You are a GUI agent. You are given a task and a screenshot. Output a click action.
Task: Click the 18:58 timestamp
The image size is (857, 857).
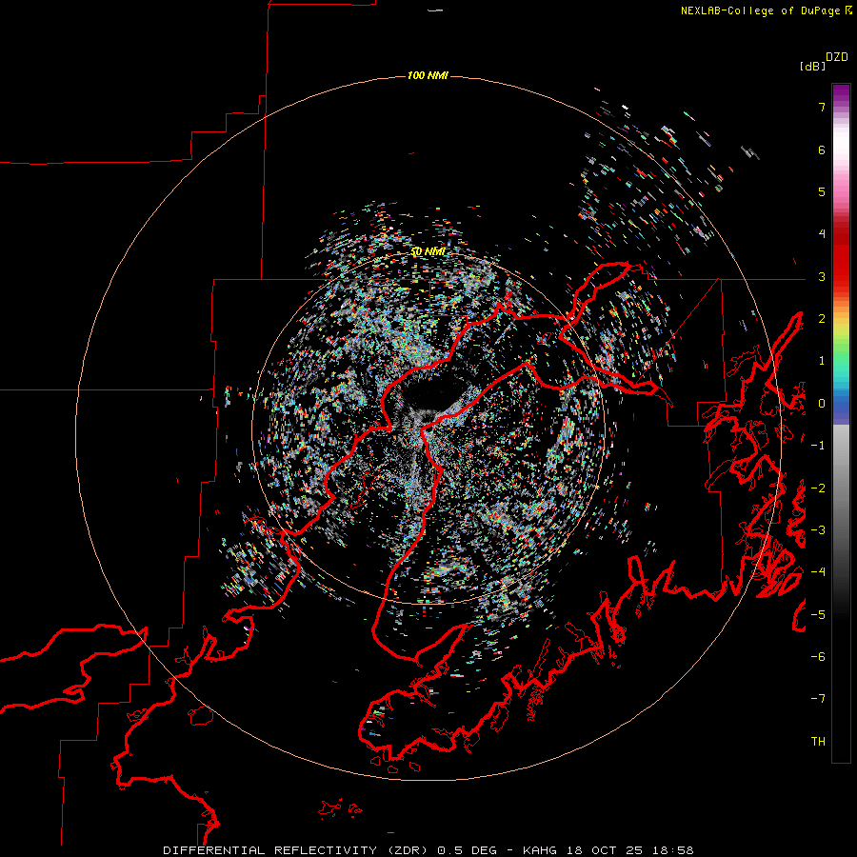click(x=675, y=850)
